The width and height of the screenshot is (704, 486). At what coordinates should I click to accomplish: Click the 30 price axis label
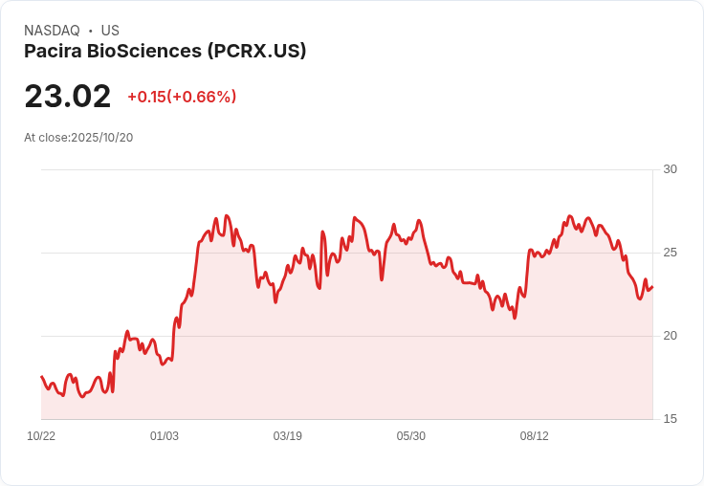click(670, 169)
